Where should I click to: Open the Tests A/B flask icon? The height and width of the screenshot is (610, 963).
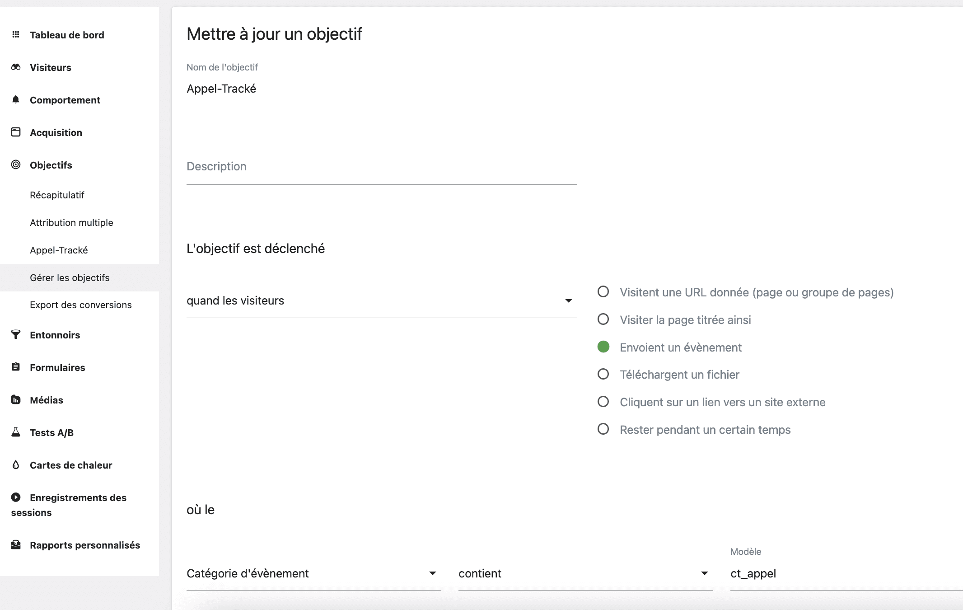click(15, 432)
